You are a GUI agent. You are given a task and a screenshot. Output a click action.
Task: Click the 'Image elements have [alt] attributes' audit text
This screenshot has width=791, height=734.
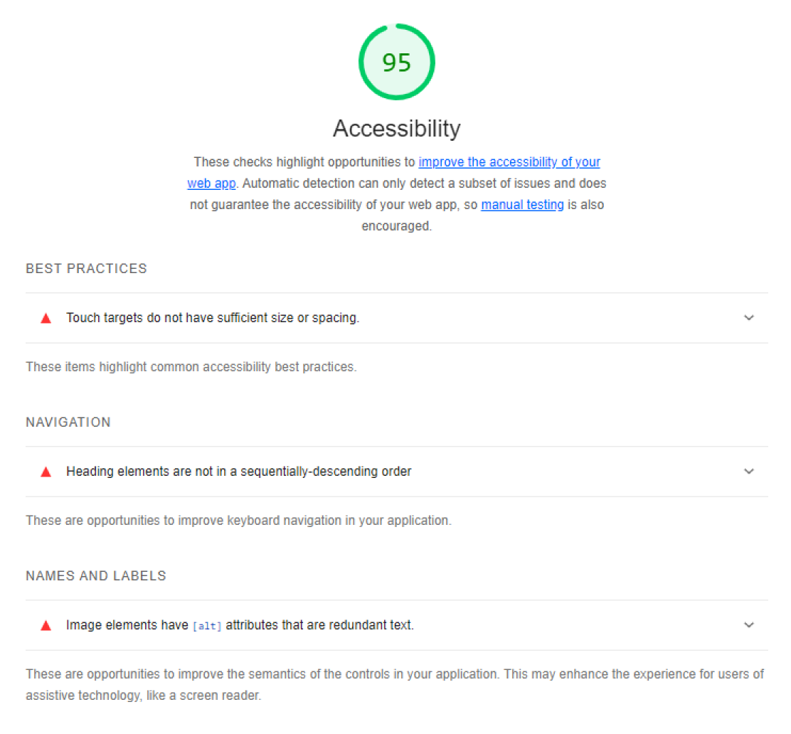pyautogui.click(x=240, y=625)
